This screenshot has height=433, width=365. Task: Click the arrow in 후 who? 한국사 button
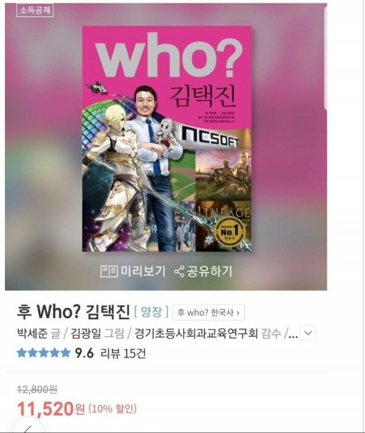238,313
